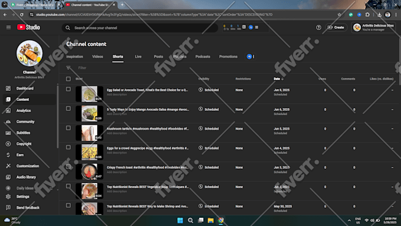Open the account switcher for Arthritis Delicious Bites
401x226 pixels.
[374, 27]
